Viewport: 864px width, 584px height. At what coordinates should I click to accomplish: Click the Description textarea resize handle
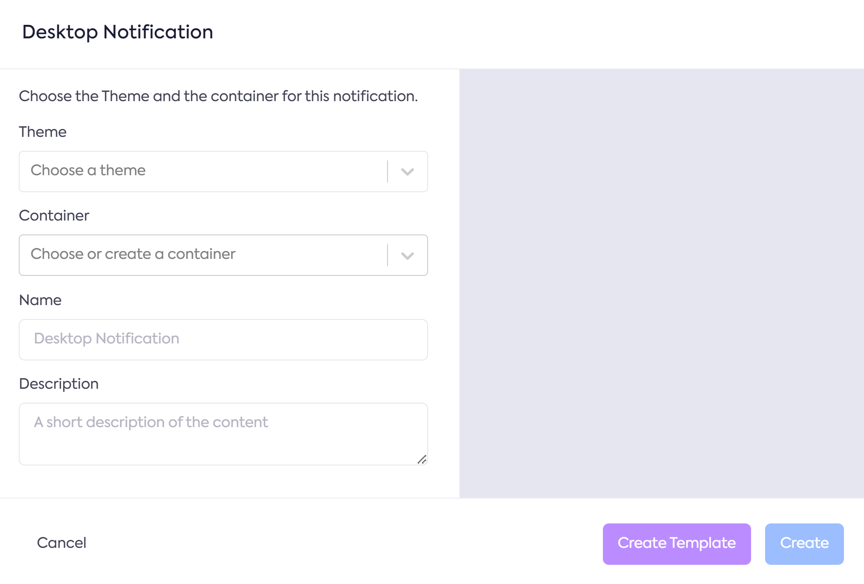(x=422, y=459)
